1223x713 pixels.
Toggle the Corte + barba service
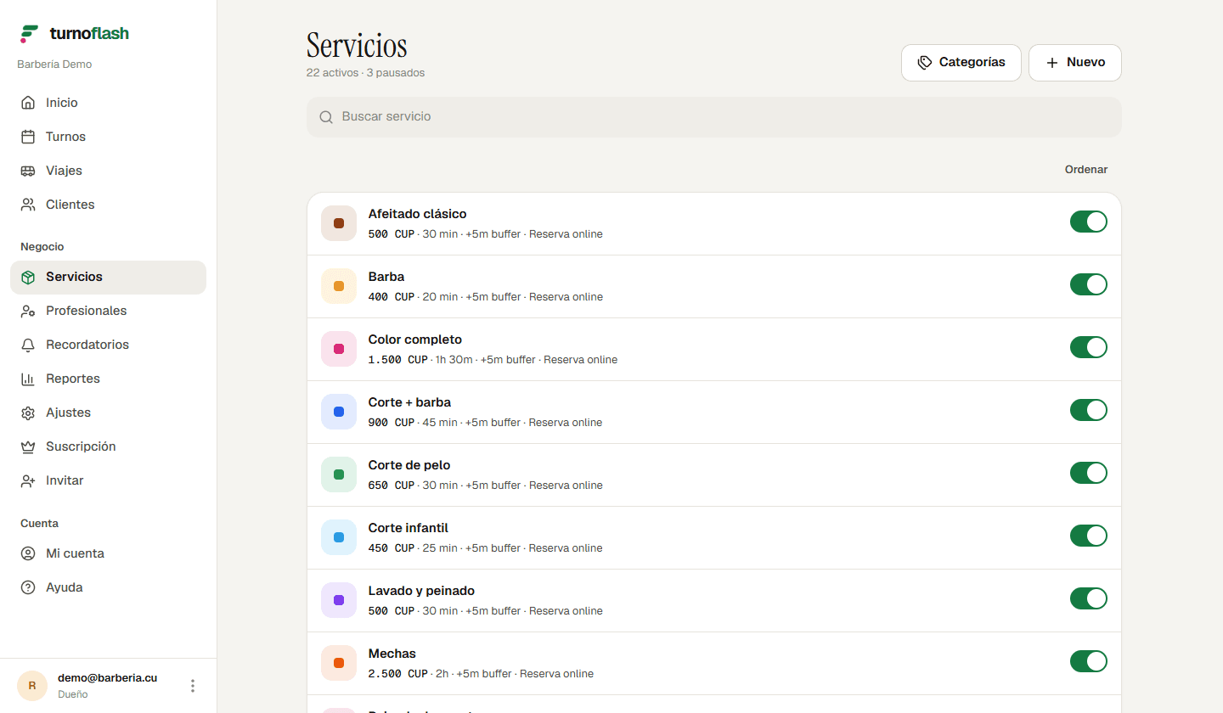[1089, 410]
